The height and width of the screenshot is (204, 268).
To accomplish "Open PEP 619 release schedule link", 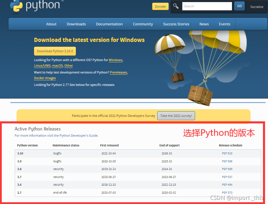I will tap(227, 153).
